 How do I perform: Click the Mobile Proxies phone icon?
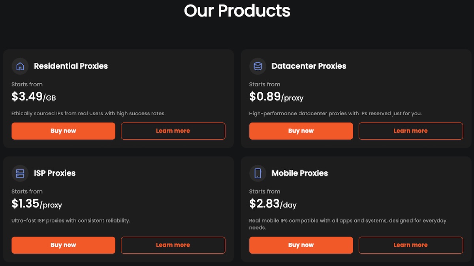click(258, 173)
